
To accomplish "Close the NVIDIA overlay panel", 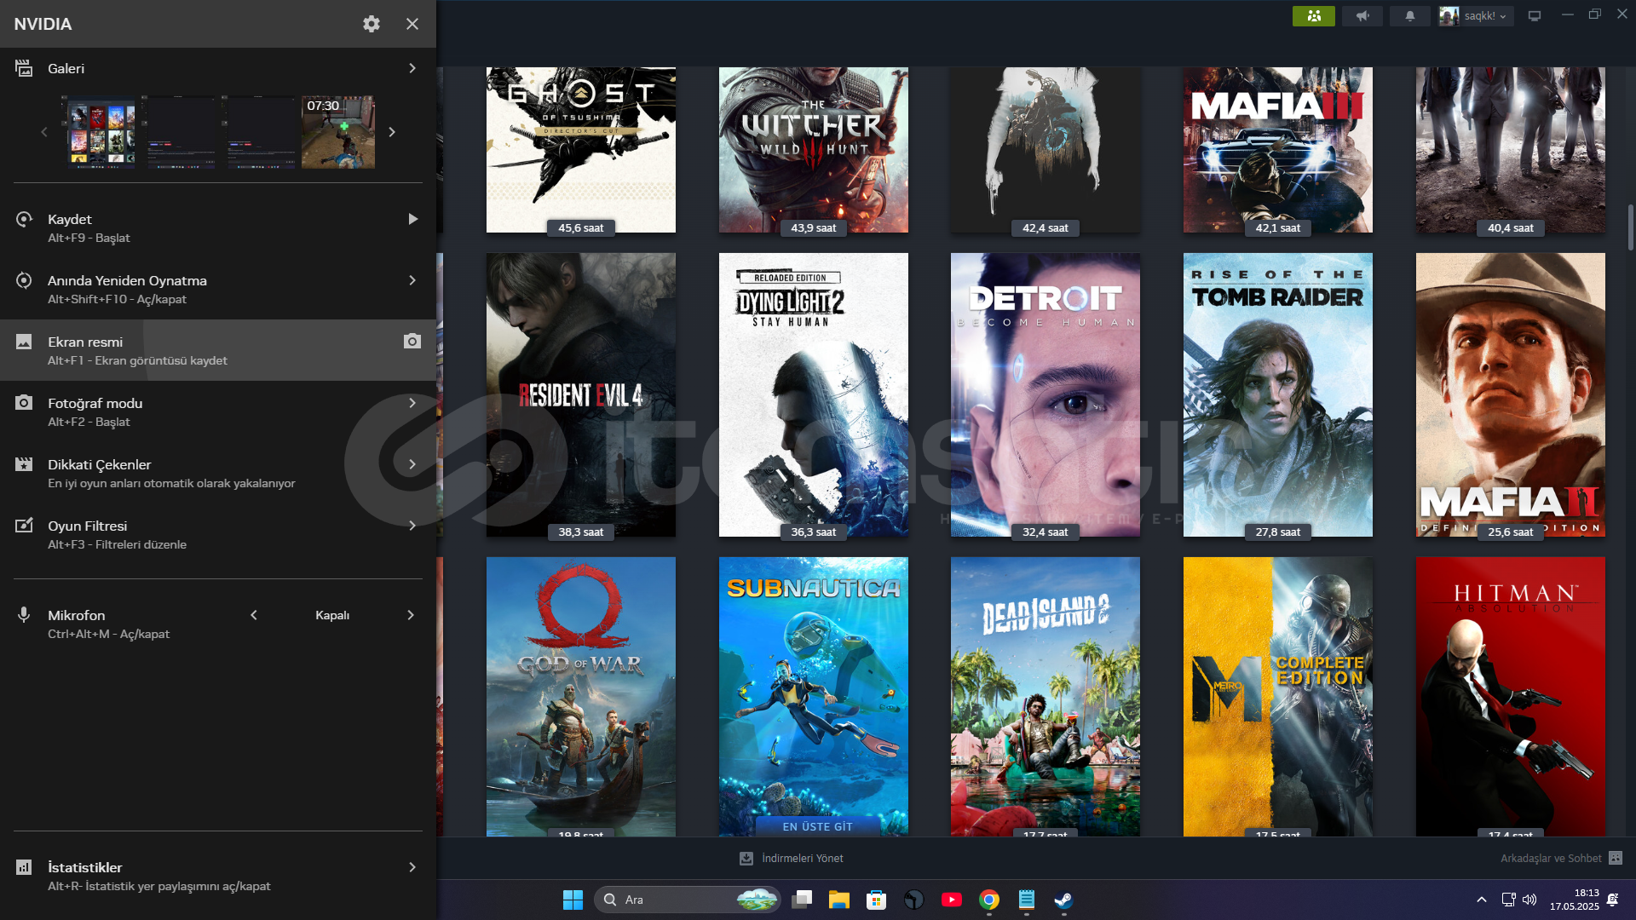I will pos(412,24).
